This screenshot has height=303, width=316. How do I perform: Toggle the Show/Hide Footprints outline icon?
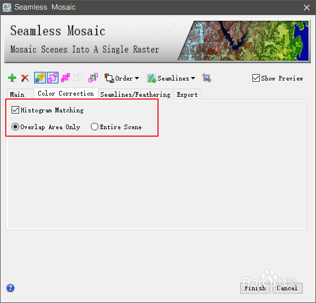click(x=53, y=78)
